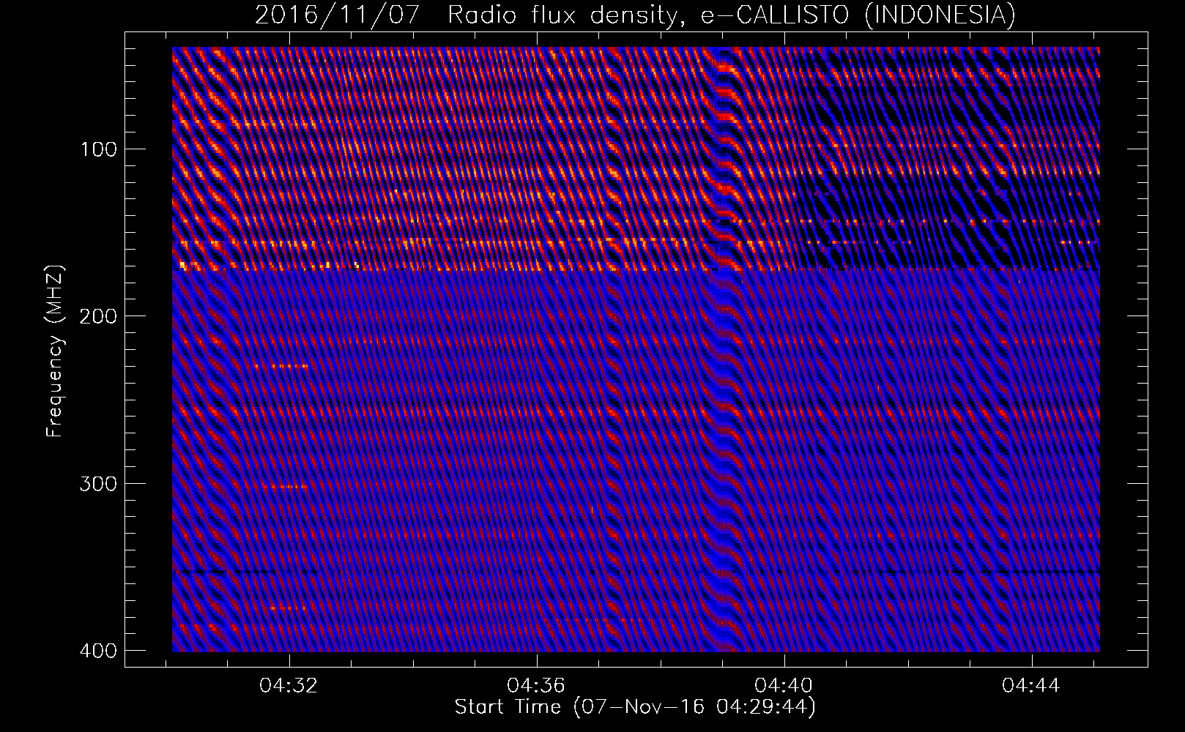The image size is (1185, 732).
Task: Click the 'Start Time (07-Nov-16 04:29:44)' label
Action: [635, 707]
